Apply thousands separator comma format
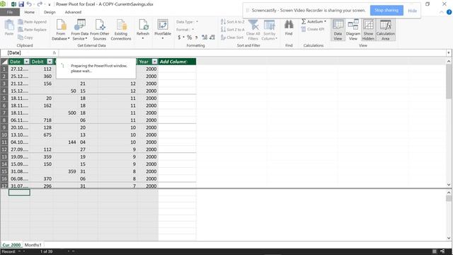This screenshot has height=255, width=453. 197,38
